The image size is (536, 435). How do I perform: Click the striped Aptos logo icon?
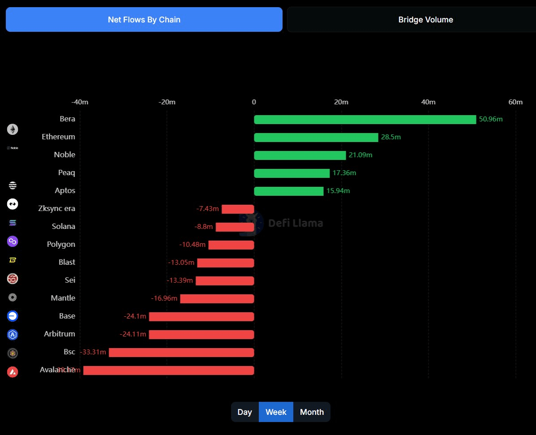click(x=13, y=185)
